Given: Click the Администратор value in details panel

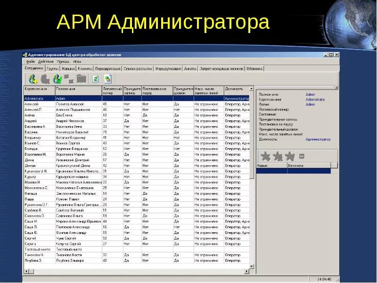Looking at the screenshot, I should point(318,139).
